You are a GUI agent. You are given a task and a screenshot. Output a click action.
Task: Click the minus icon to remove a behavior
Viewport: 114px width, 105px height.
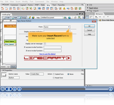click(x=100, y=17)
